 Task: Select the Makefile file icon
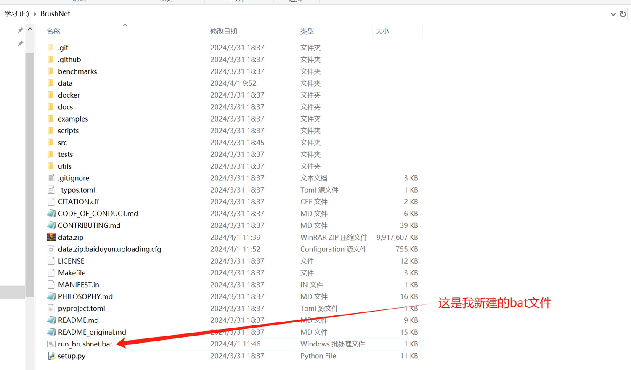[51, 272]
